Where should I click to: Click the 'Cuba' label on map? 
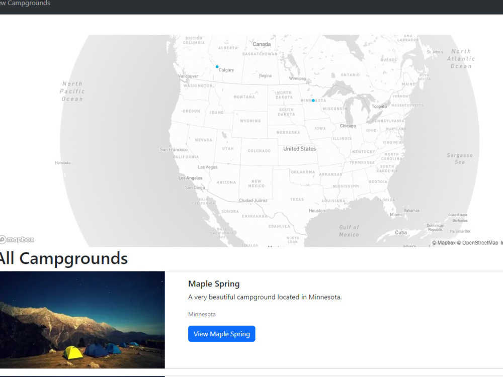click(x=401, y=232)
